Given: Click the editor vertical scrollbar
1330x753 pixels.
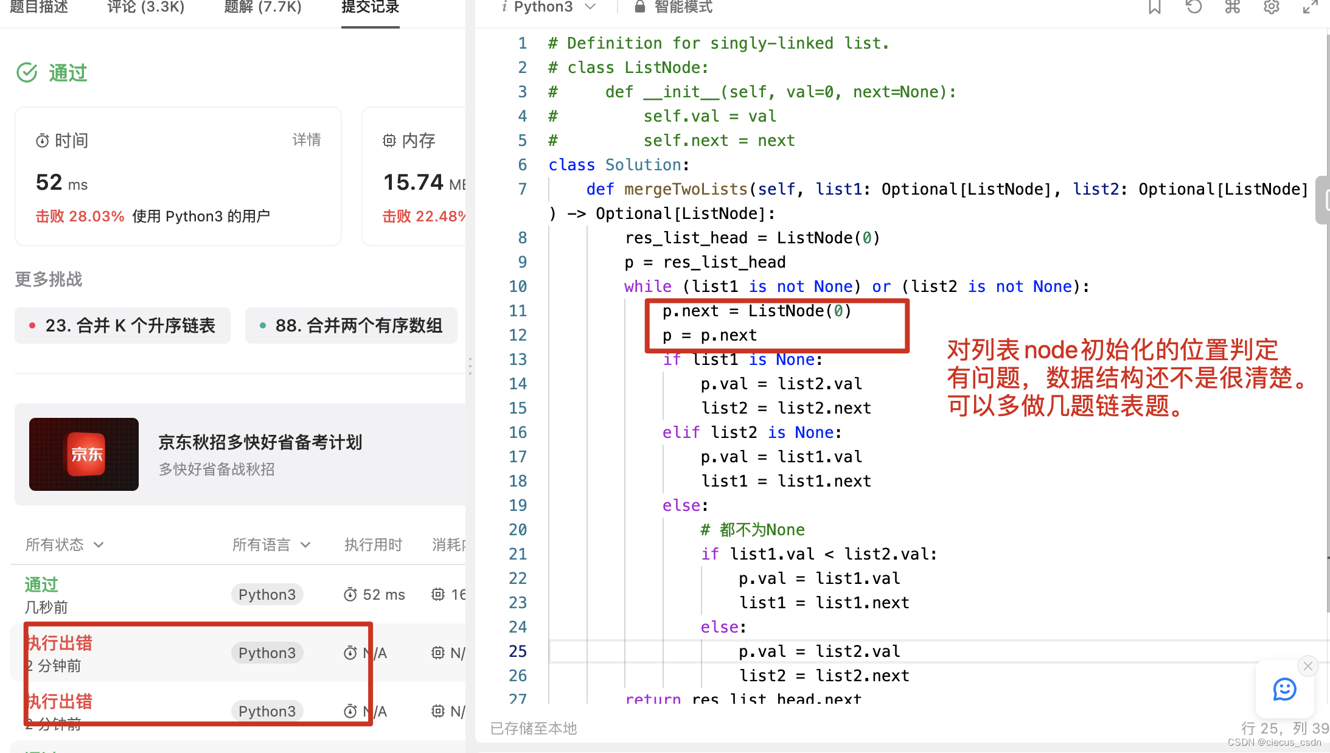Looking at the screenshot, I should [1327, 322].
